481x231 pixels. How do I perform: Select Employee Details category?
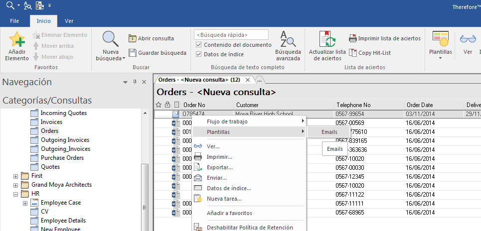pyautogui.click(x=63, y=221)
